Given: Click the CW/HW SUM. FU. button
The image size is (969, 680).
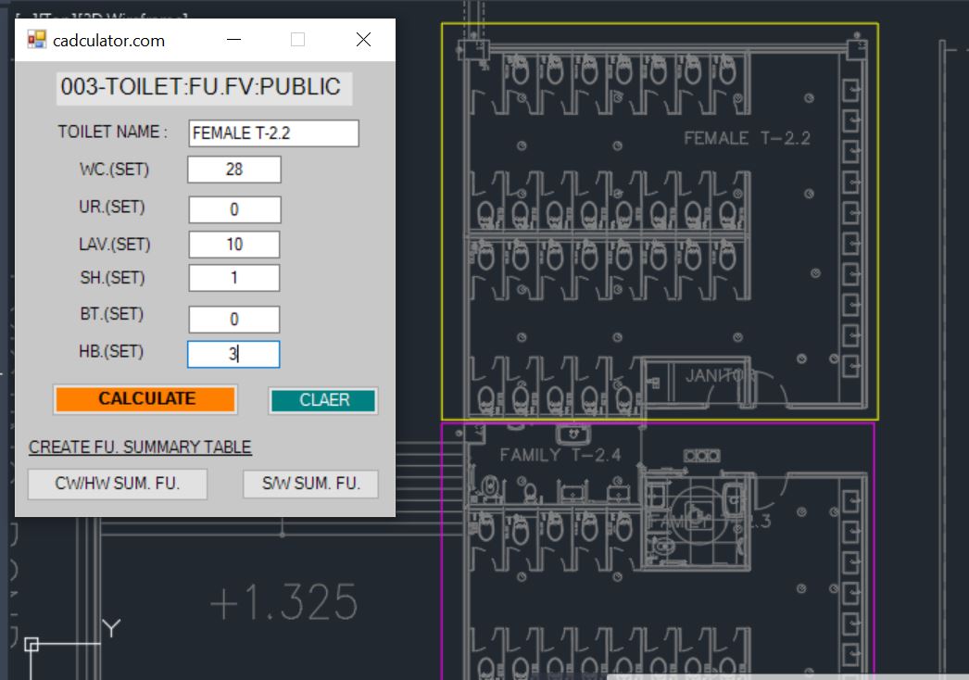Looking at the screenshot, I should pos(118,484).
